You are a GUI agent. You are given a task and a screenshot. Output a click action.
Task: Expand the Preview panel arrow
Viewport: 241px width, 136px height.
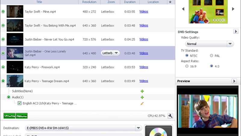234,81
